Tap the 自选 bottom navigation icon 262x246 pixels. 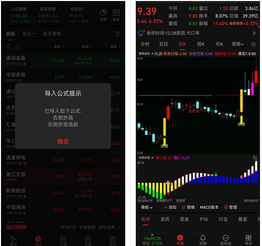point(38,241)
